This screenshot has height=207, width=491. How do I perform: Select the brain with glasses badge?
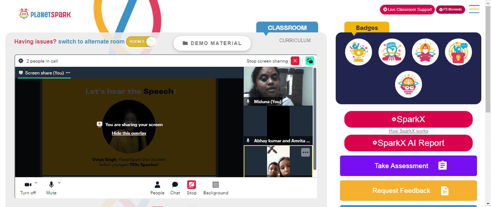409,84
